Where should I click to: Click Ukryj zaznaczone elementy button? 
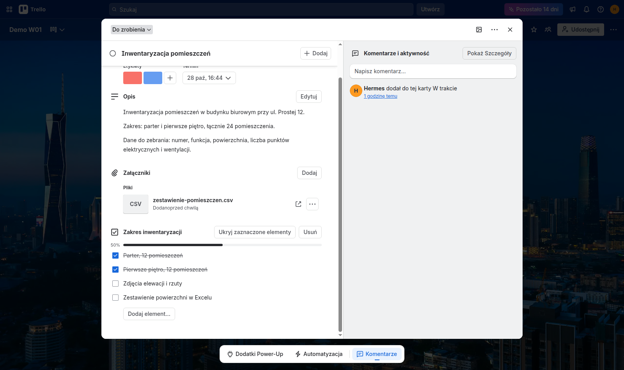255,232
